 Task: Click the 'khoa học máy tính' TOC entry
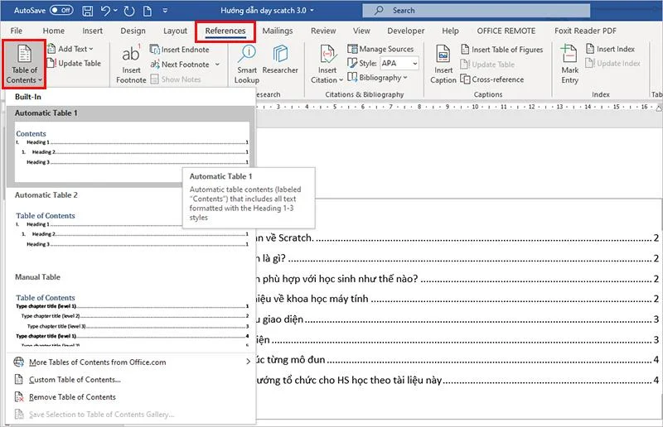[x=457, y=299]
